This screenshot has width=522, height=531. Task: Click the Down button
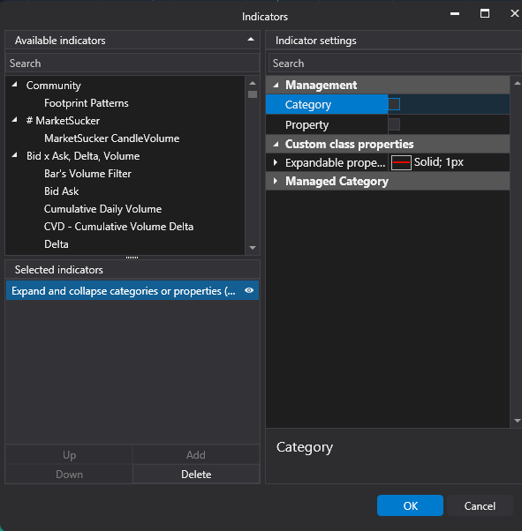pyautogui.click(x=69, y=475)
